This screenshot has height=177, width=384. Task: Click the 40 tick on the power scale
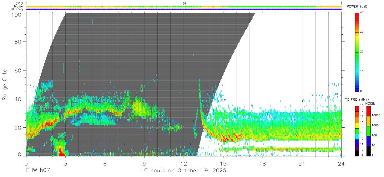tap(362, 12)
